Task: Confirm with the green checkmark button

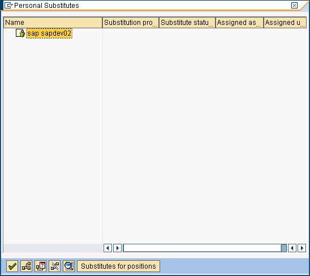Action: [x=12, y=266]
